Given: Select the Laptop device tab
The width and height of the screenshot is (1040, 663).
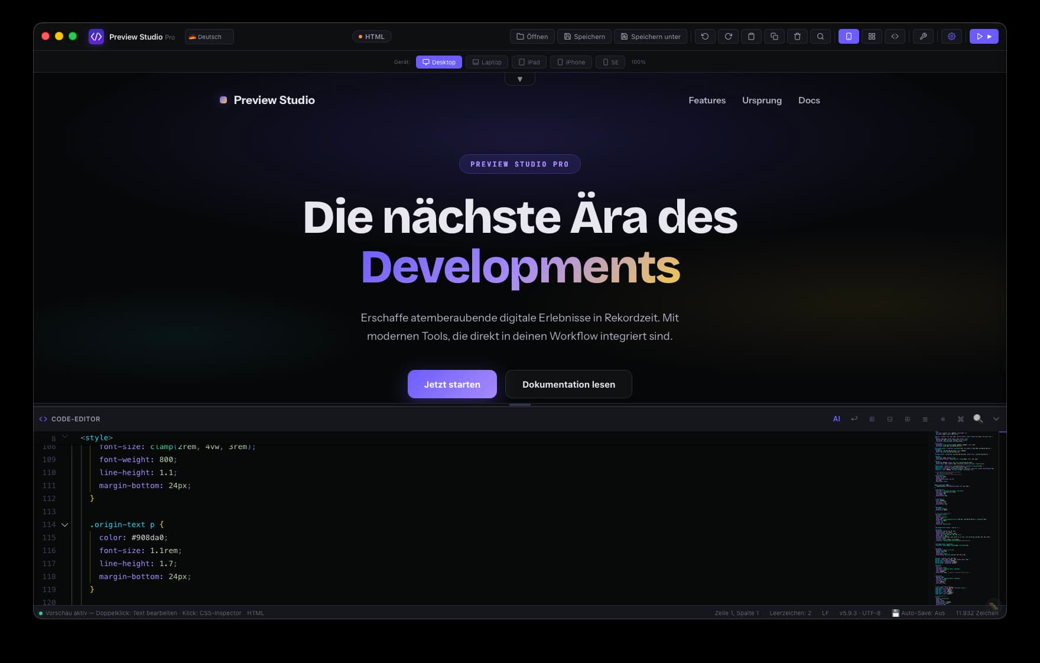Looking at the screenshot, I should point(487,62).
